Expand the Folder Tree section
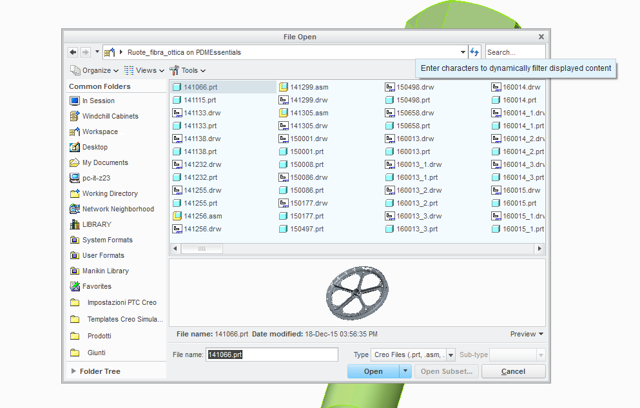 (x=96, y=371)
